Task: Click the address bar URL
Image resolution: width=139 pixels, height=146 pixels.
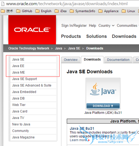Action: coord(67,4)
